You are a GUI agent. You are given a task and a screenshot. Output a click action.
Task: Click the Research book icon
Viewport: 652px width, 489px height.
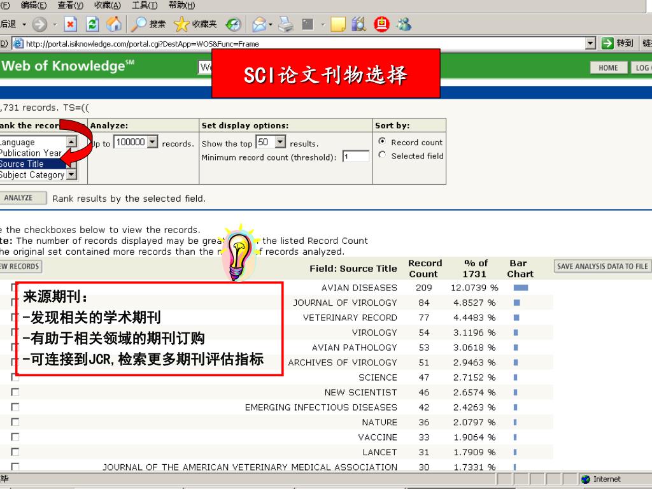[359, 25]
